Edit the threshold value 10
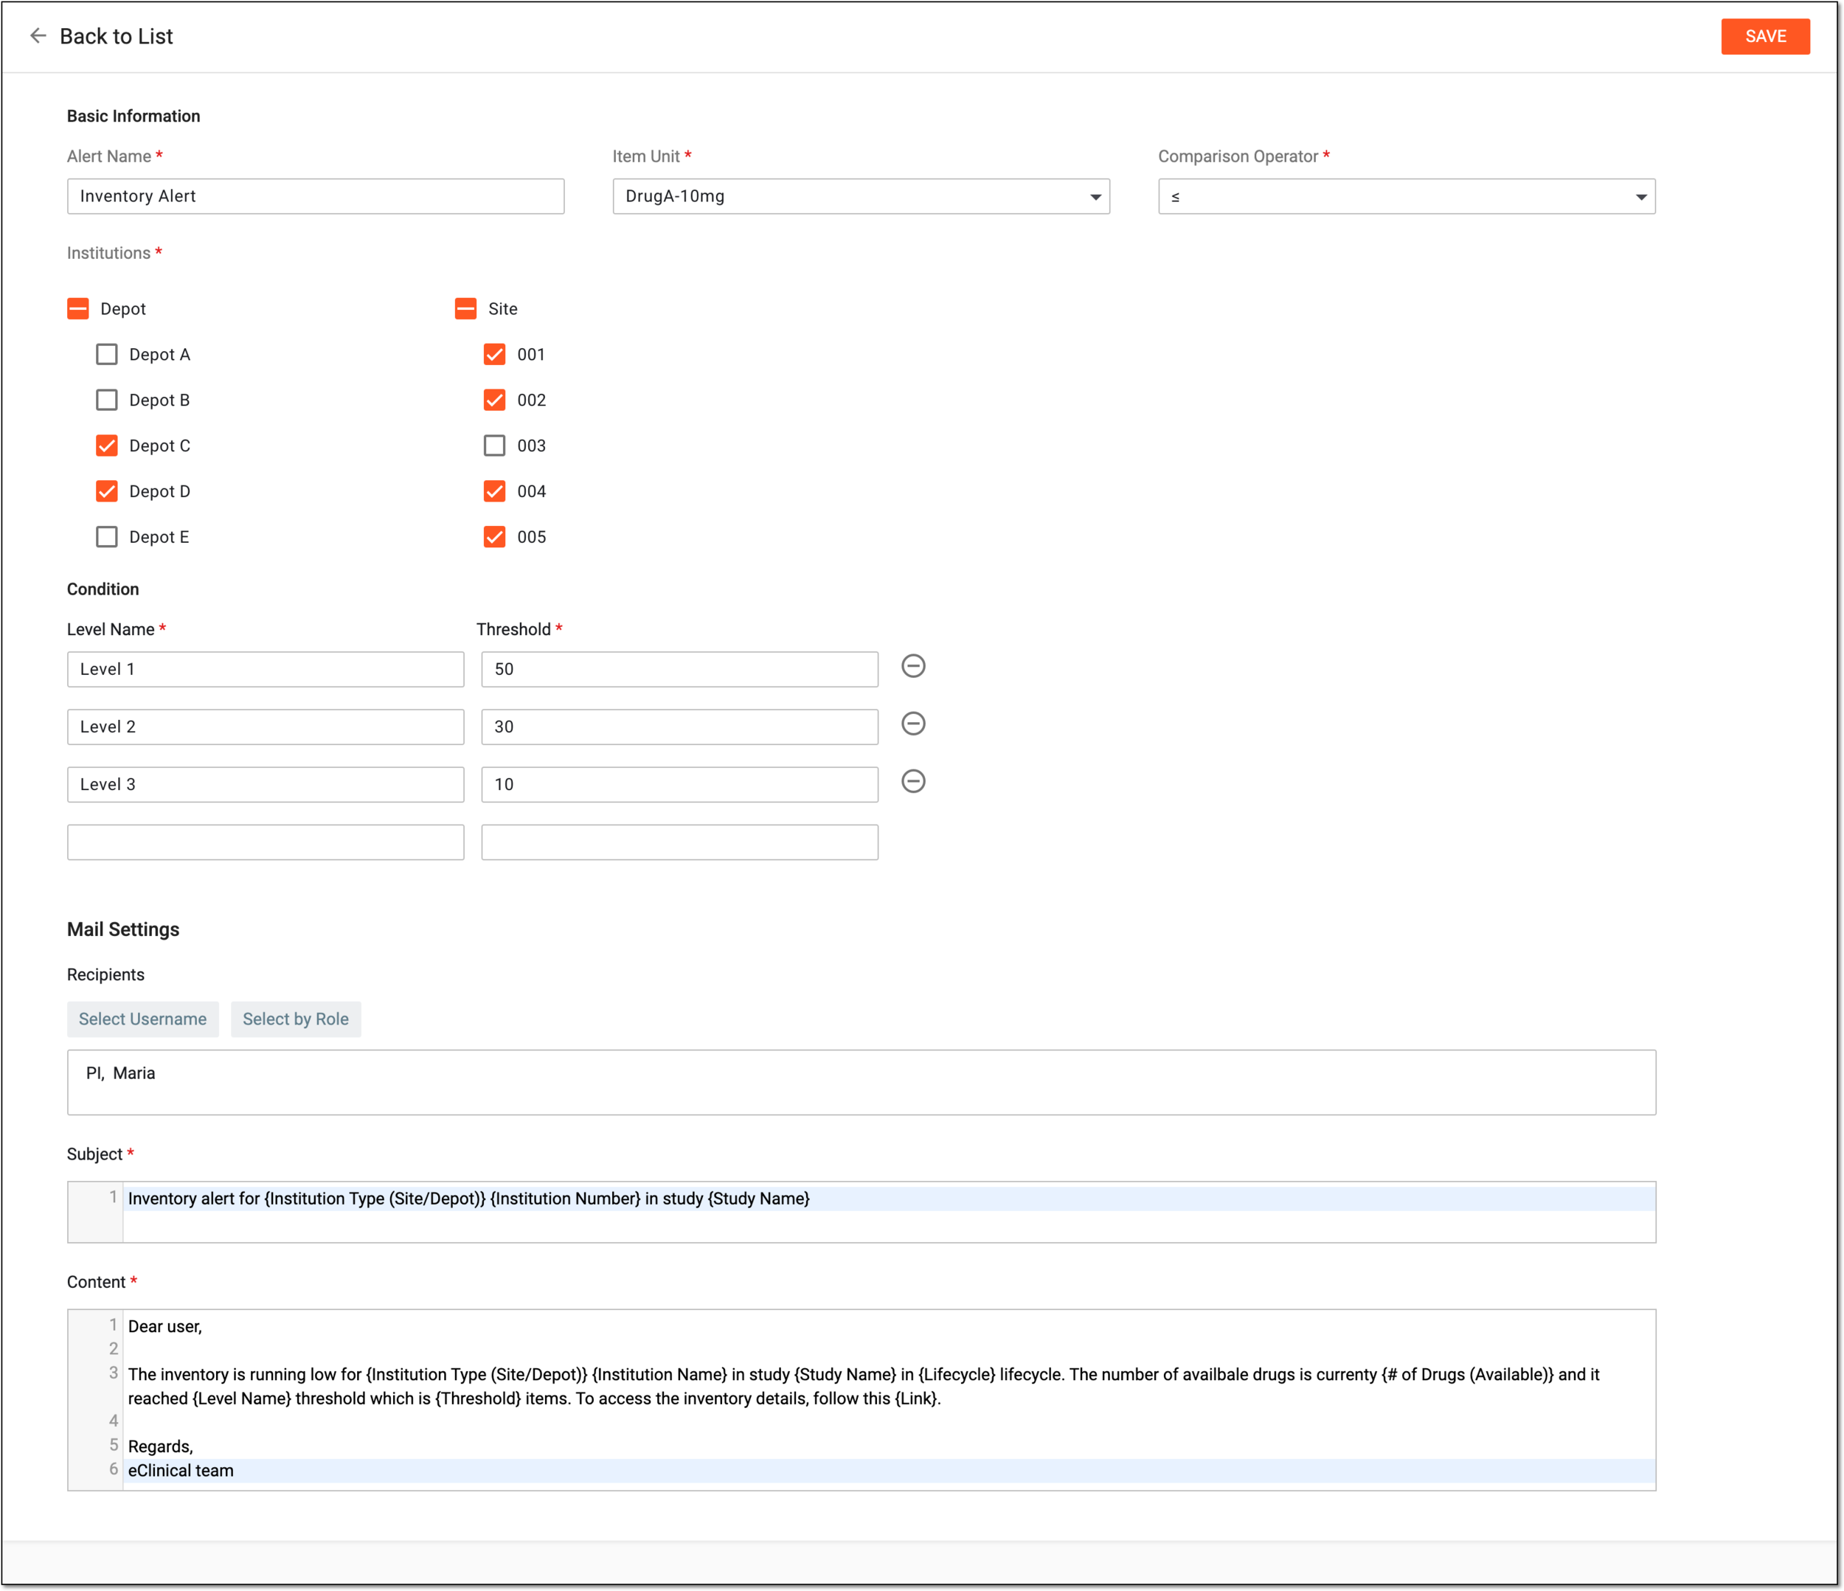This screenshot has height=1591, width=1844. [x=679, y=786]
